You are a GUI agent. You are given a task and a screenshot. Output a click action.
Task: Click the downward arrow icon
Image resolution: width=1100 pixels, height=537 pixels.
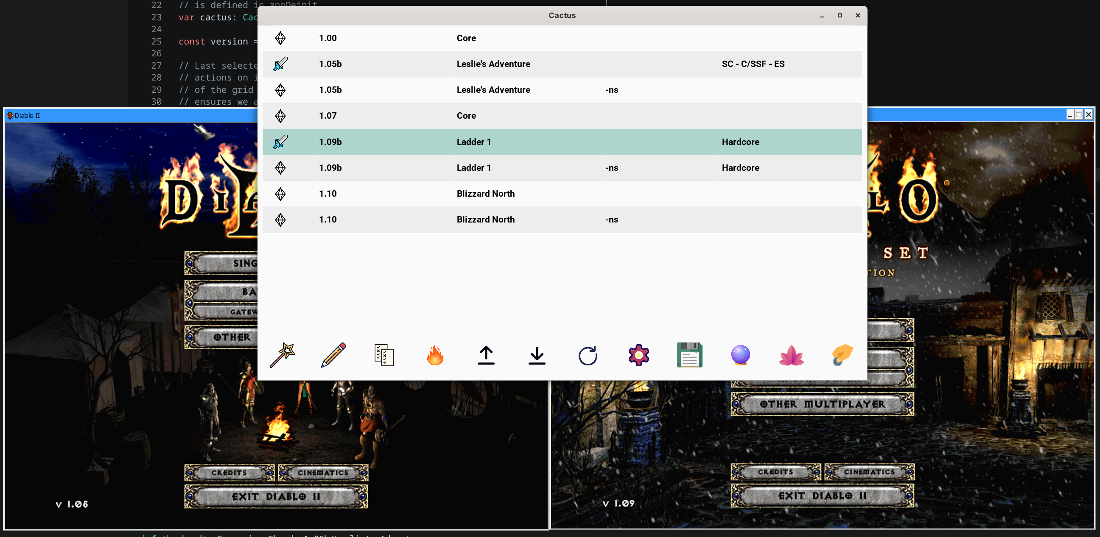click(537, 355)
